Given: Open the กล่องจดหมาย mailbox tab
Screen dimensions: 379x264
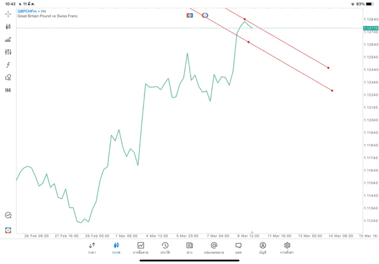Looking at the screenshot, I should [x=214, y=247].
